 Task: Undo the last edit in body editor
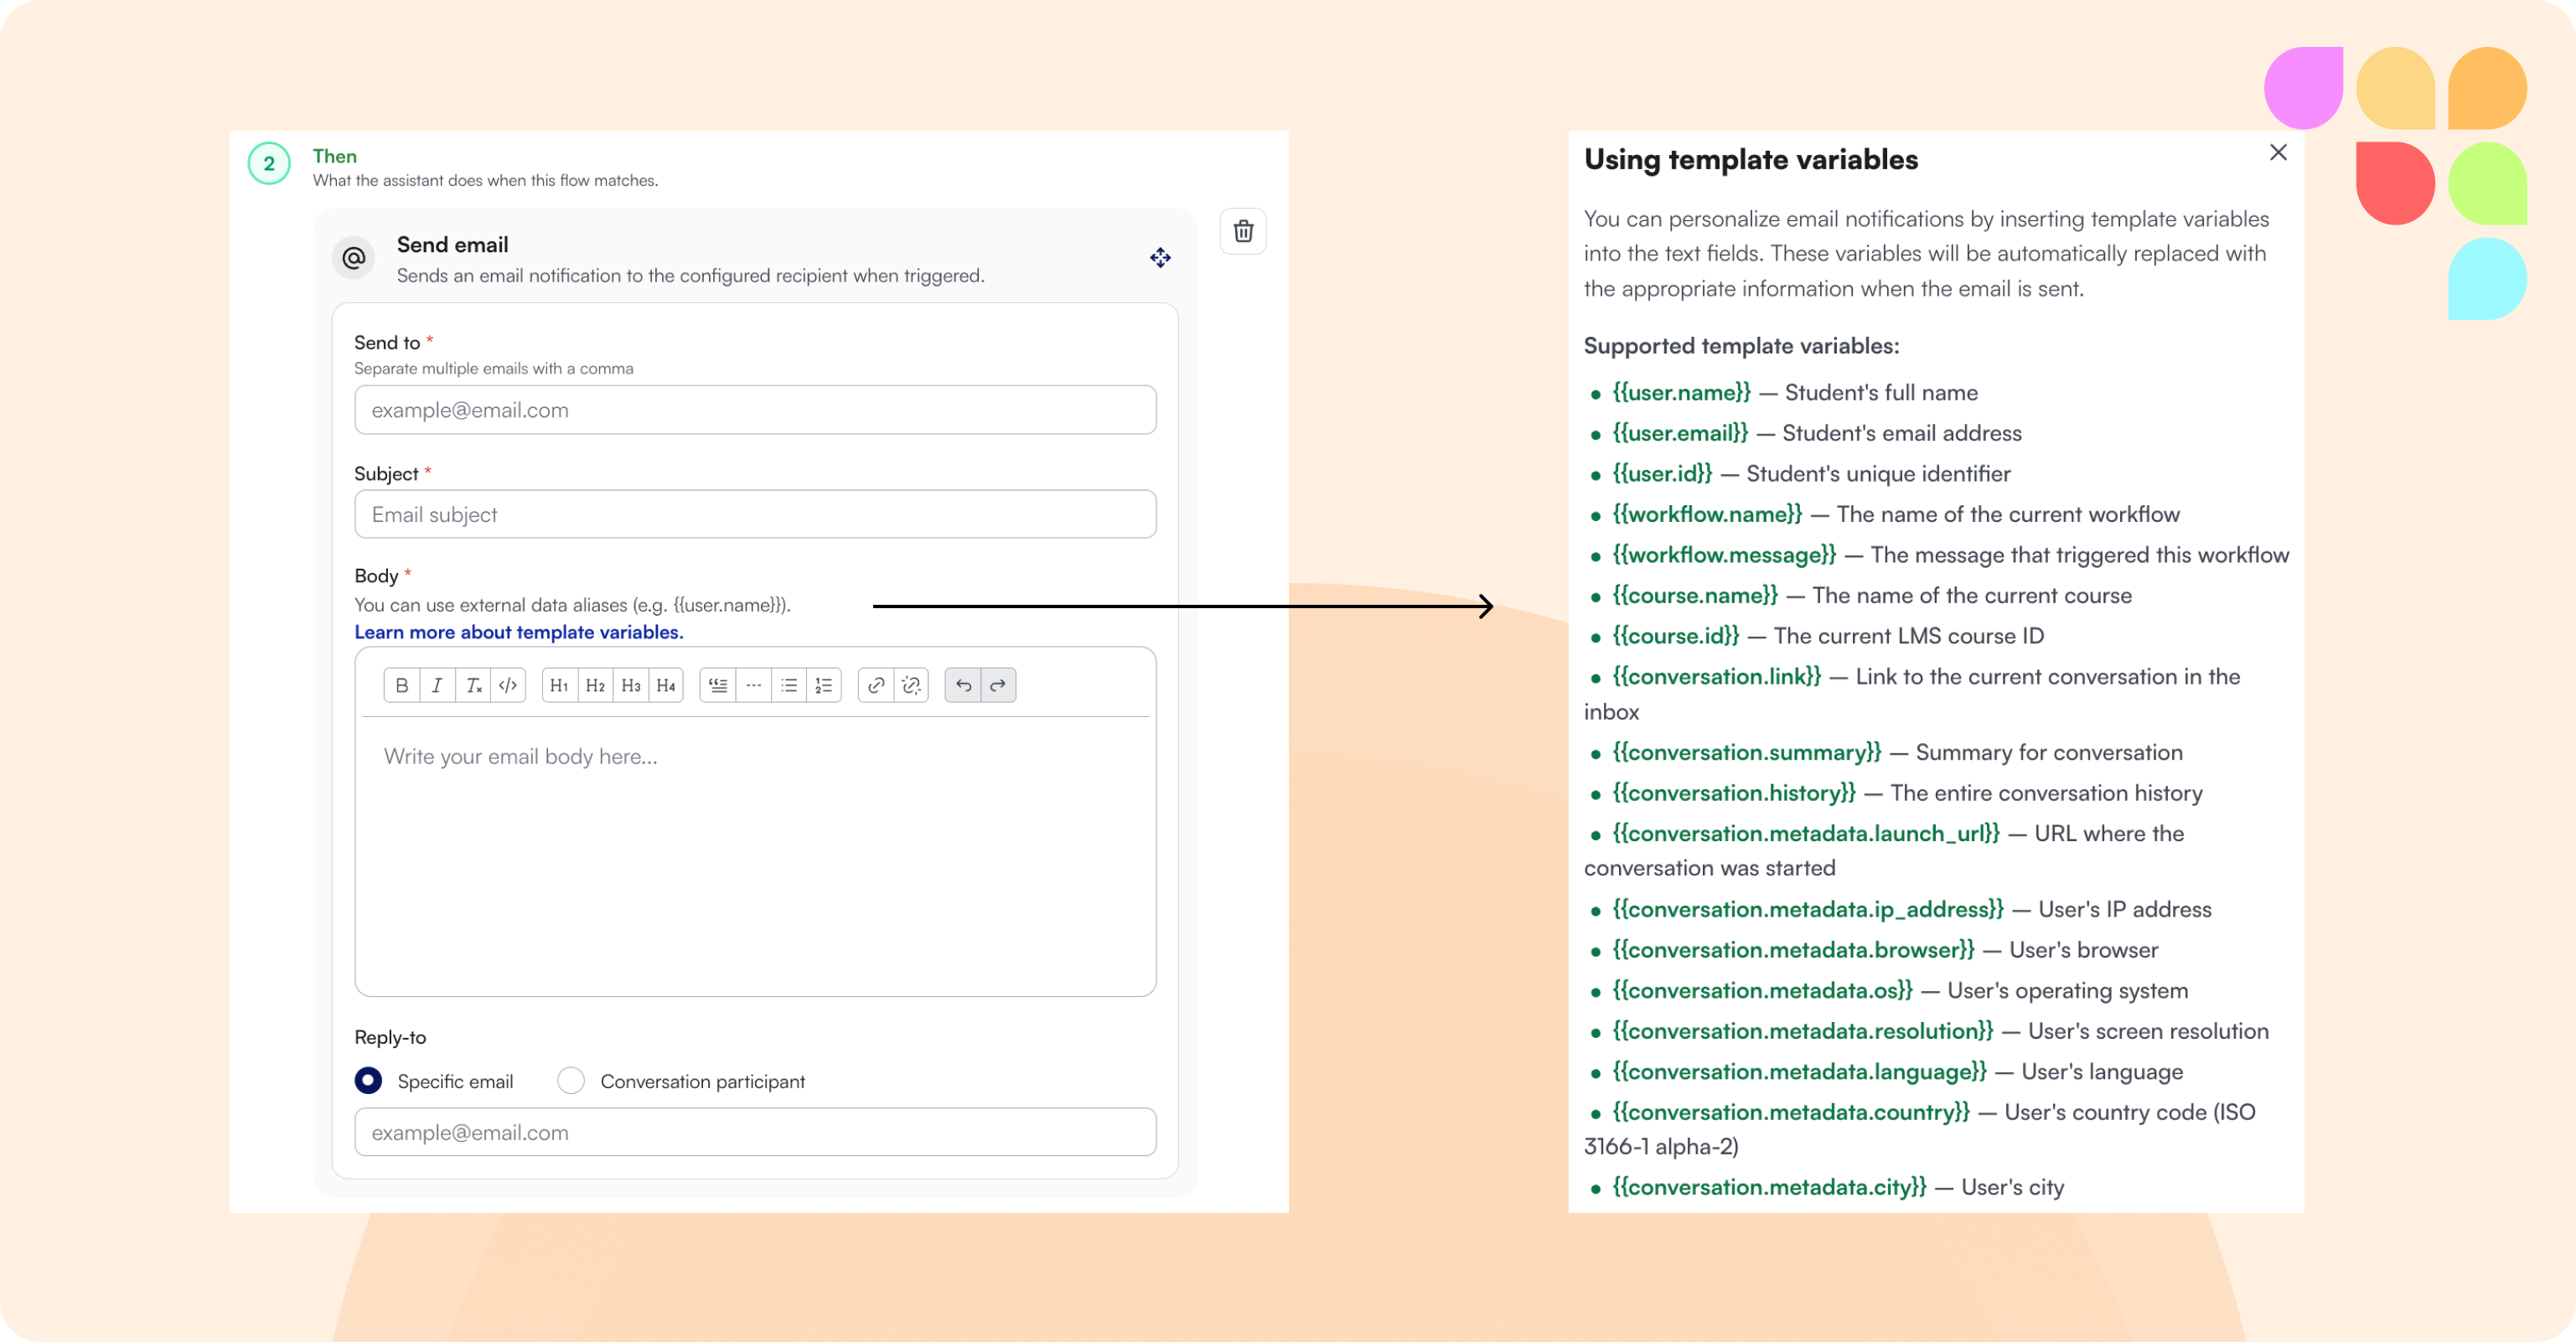pyautogui.click(x=963, y=685)
